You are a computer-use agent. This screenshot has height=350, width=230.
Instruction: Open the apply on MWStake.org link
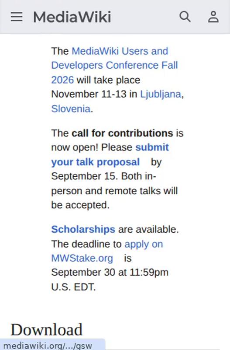[107, 251]
